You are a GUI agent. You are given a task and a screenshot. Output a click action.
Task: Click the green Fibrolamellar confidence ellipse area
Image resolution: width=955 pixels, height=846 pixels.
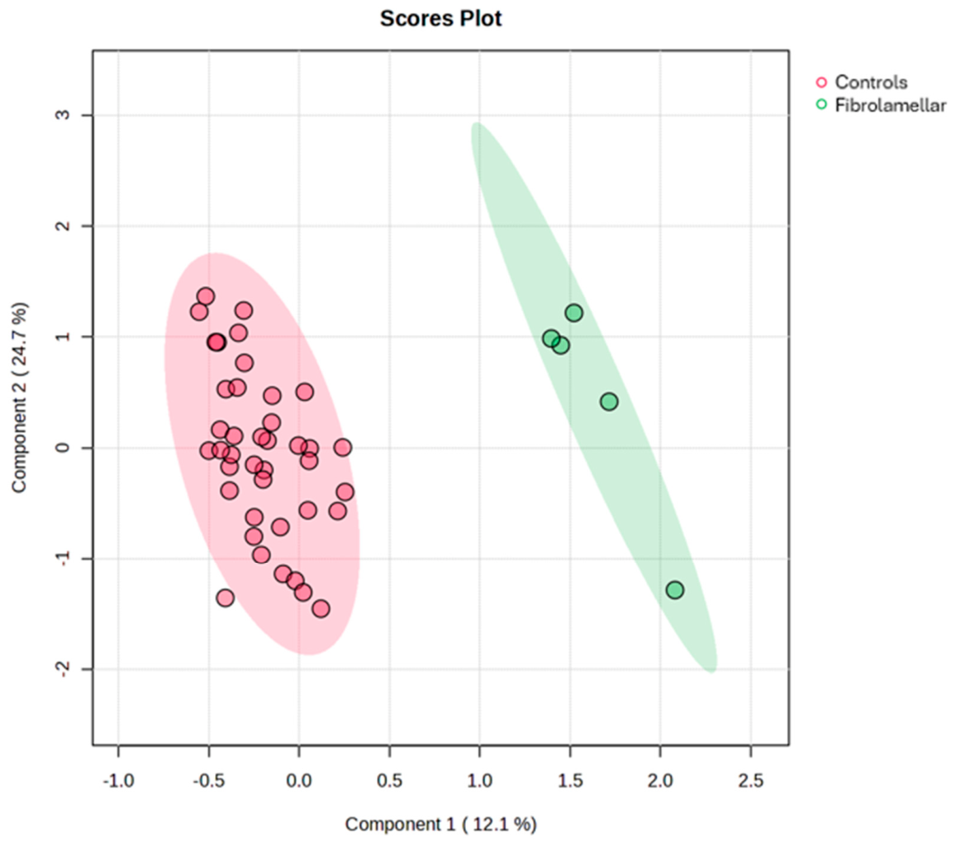click(x=594, y=397)
